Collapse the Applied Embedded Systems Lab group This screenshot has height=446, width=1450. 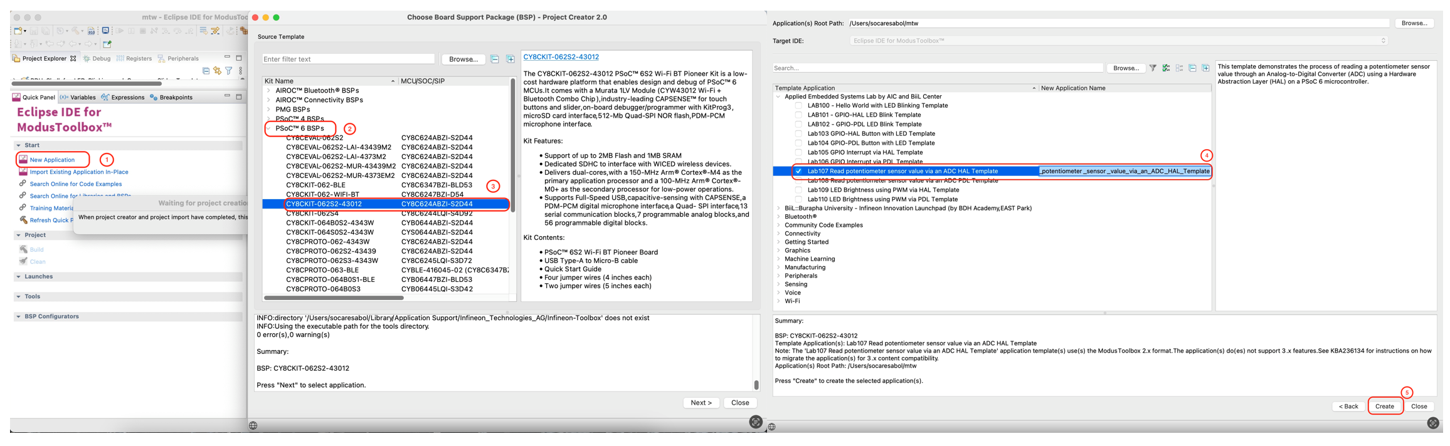pyautogui.click(x=778, y=97)
